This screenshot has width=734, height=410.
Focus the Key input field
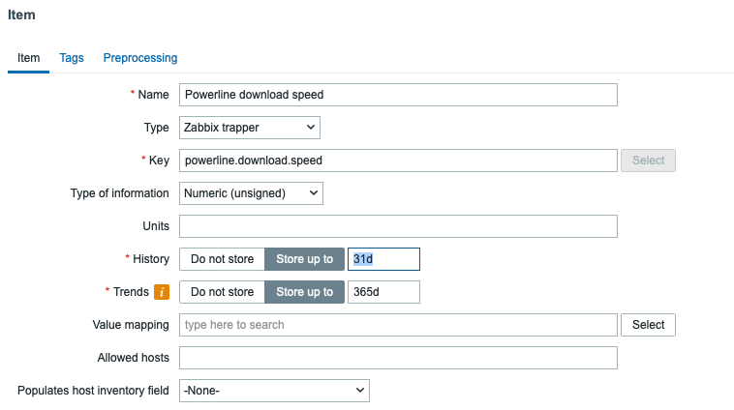click(398, 161)
